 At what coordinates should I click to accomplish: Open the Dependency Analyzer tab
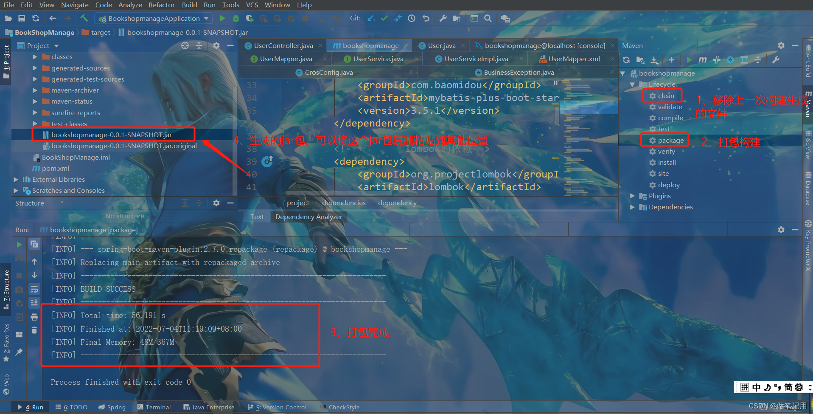tap(308, 217)
